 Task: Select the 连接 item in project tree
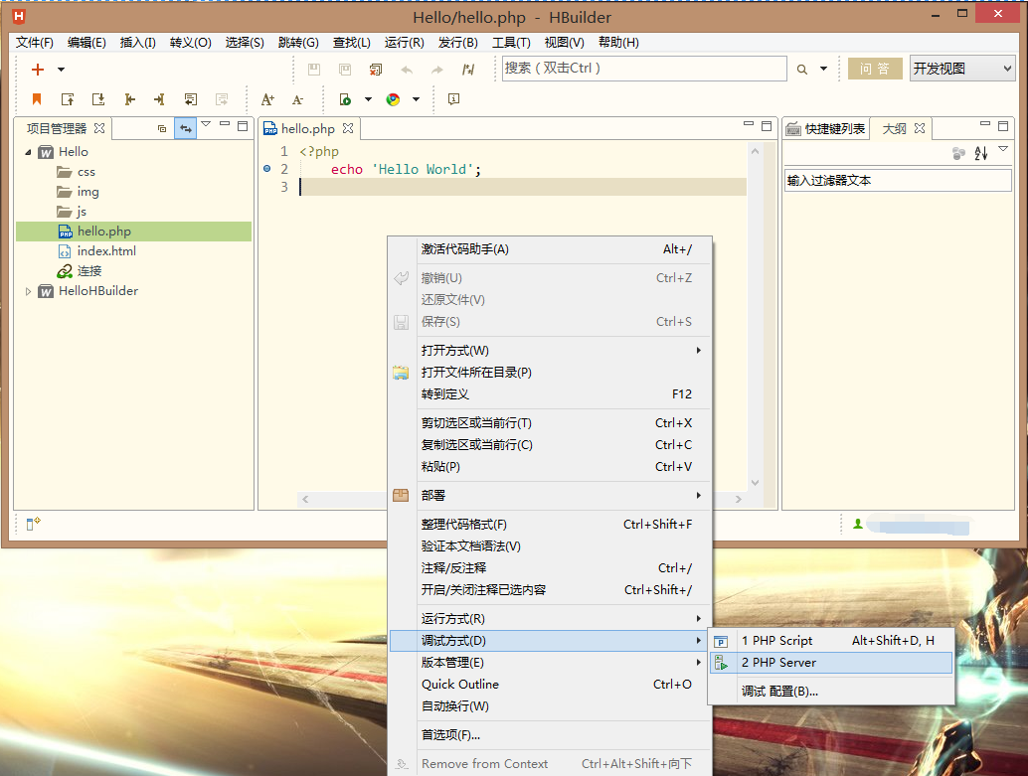89,270
